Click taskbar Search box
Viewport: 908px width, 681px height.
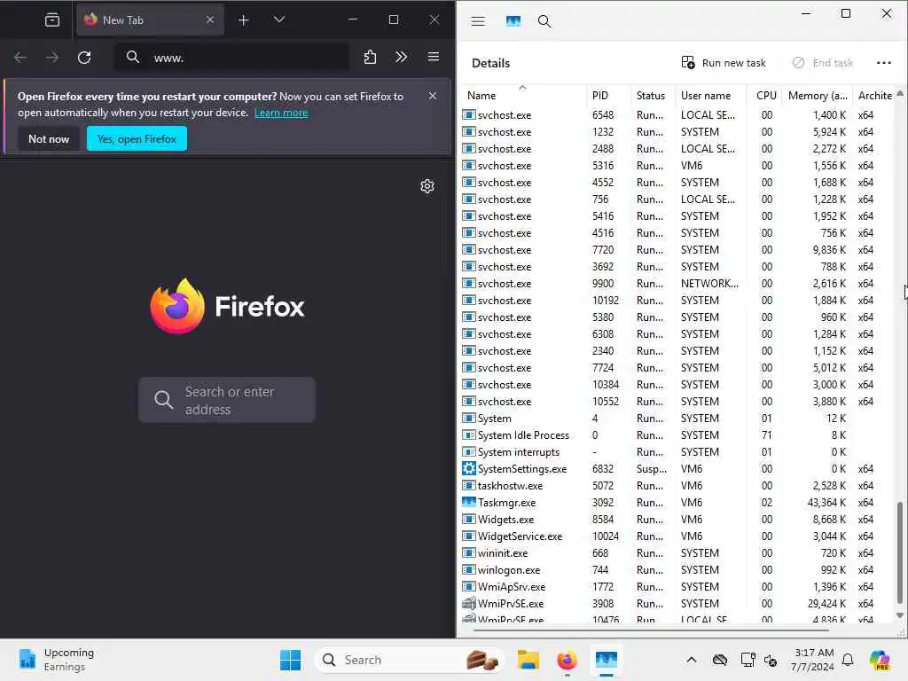(409, 660)
